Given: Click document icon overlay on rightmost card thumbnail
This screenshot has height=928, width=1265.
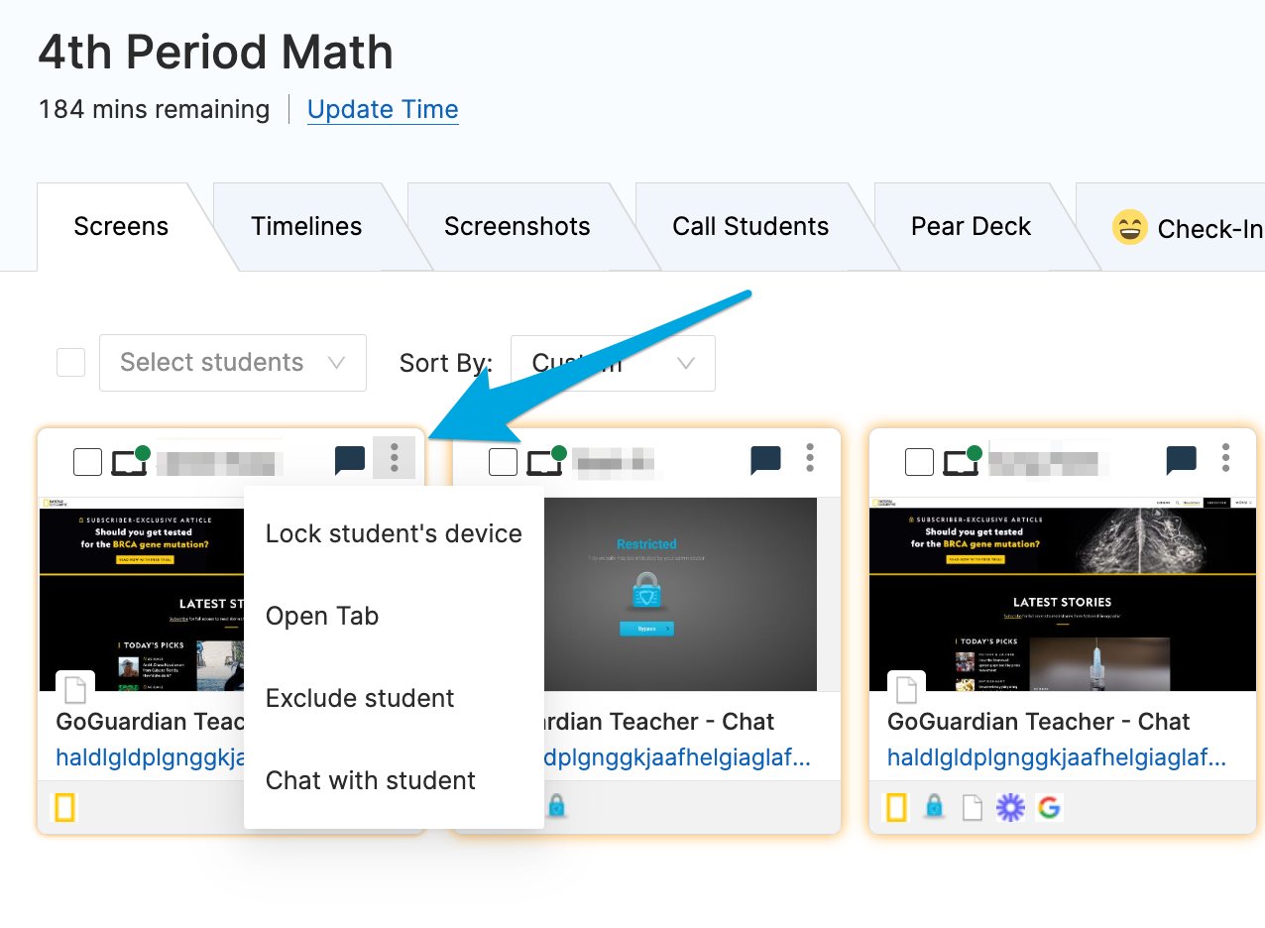Looking at the screenshot, I should [906, 690].
